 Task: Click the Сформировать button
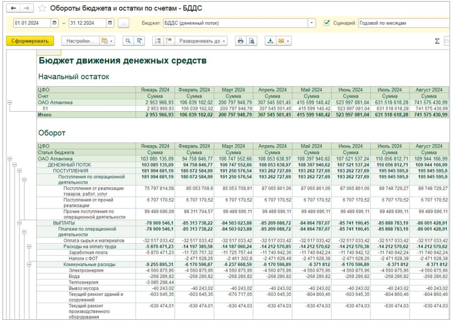click(30, 41)
